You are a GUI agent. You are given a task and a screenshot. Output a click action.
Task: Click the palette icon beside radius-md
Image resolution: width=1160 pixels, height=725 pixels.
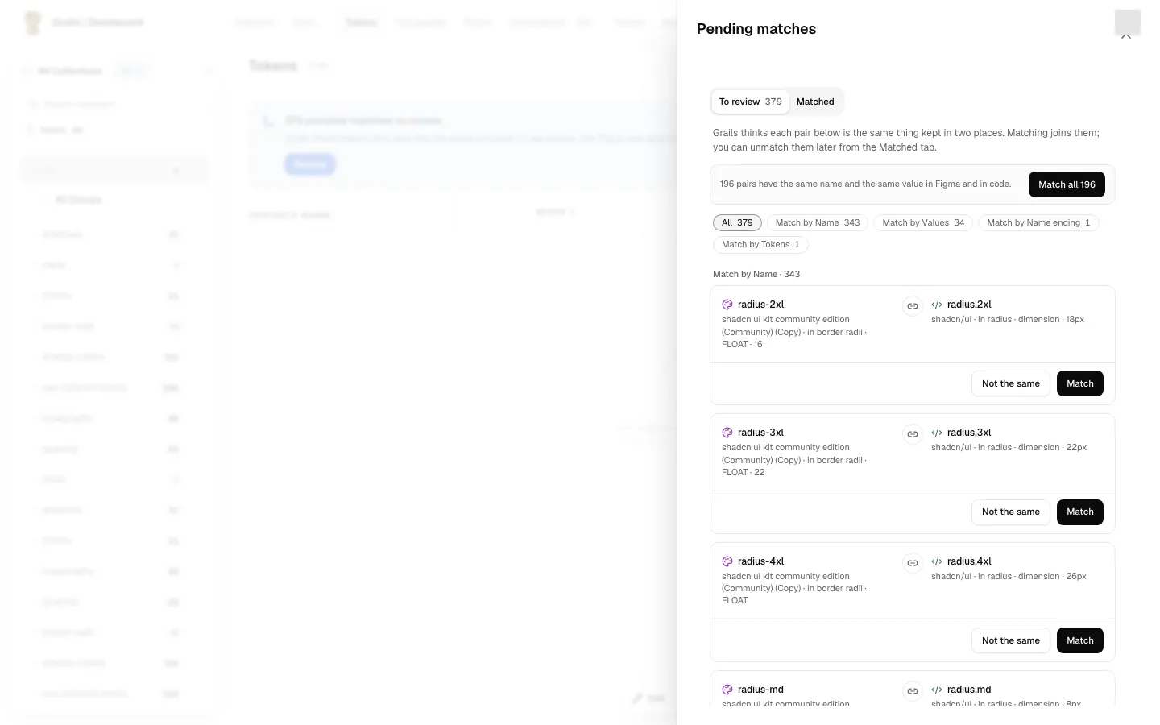pos(727,690)
